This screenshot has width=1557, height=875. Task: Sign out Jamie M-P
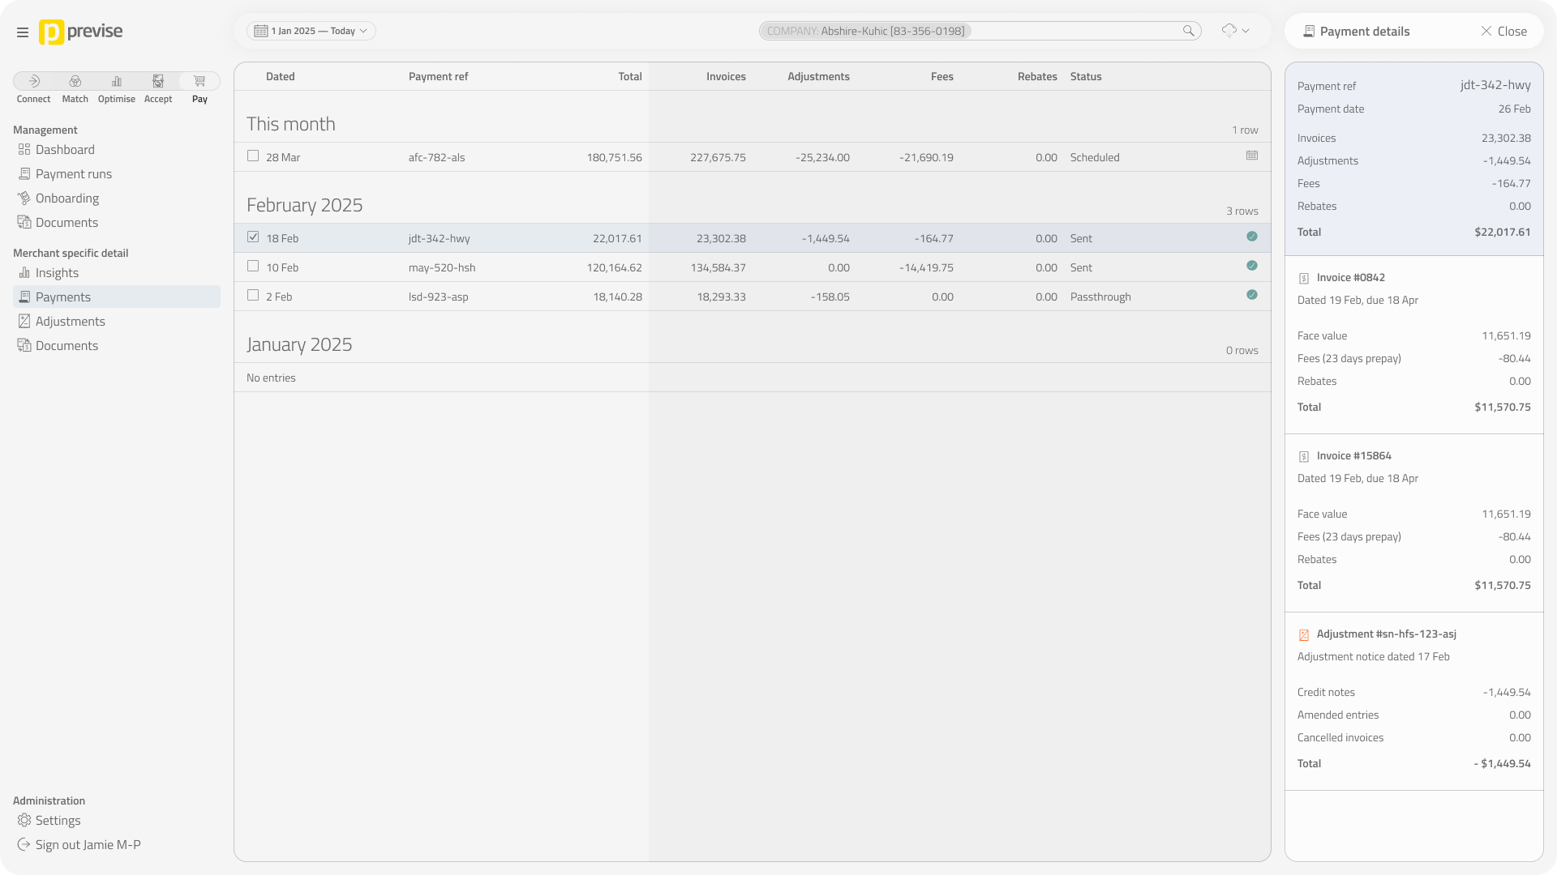pyautogui.click(x=88, y=845)
